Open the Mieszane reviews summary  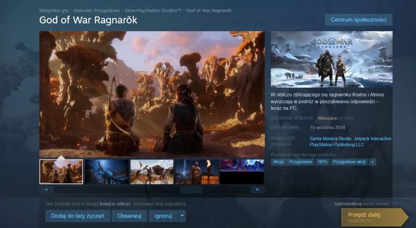328,118
